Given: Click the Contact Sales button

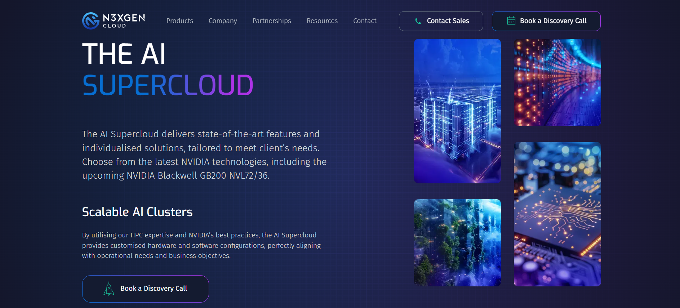Looking at the screenshot, I should click(x=441, y=21).
